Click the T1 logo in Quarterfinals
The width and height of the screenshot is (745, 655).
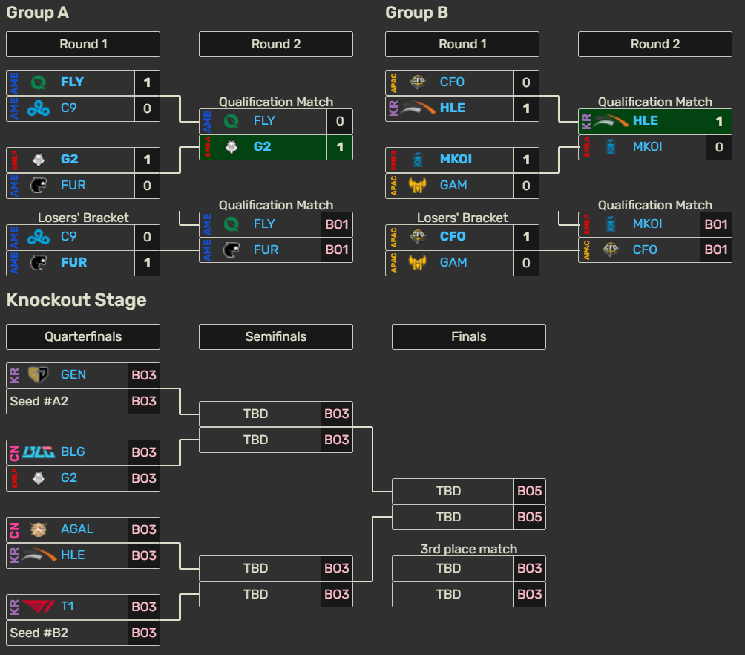point(39,607)
